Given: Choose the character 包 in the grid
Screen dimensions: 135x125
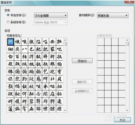Looking at the screenshot, I should [45, 72].
